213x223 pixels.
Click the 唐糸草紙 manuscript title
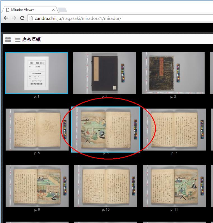(31, 39)
